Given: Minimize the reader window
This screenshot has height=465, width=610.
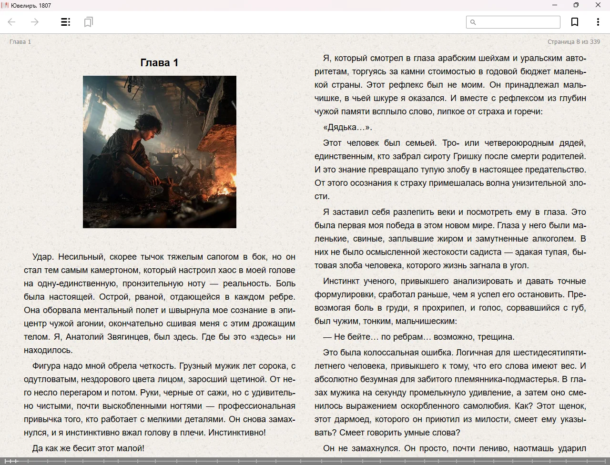Looking at the screenshot, I should tap(555, 5).
